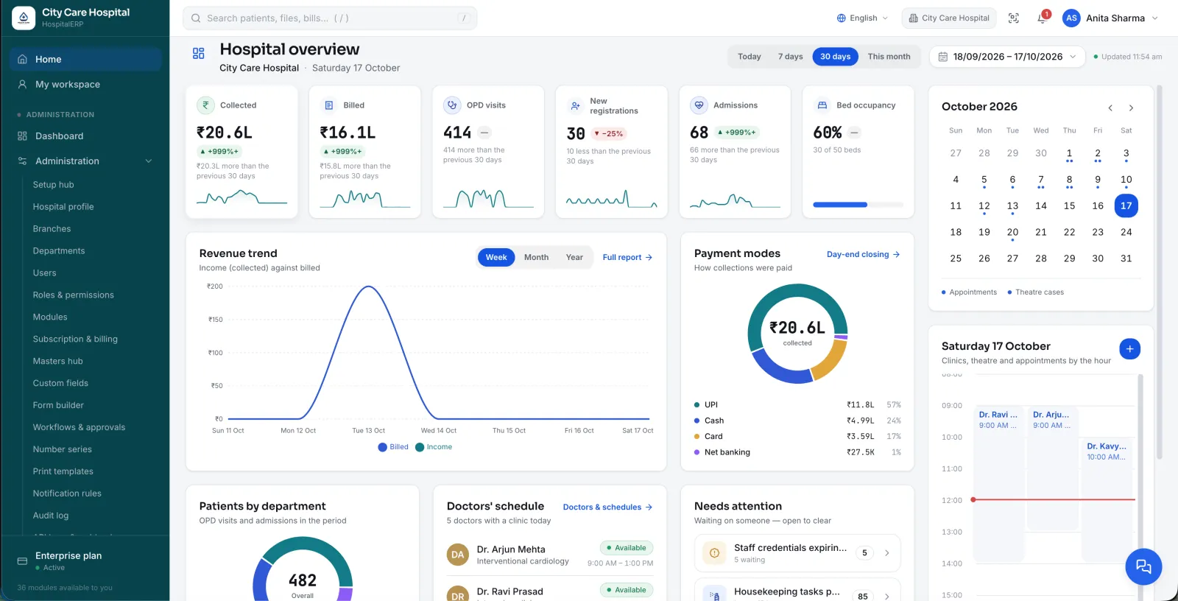Click the Admissions heart icon

click(699, 105)
